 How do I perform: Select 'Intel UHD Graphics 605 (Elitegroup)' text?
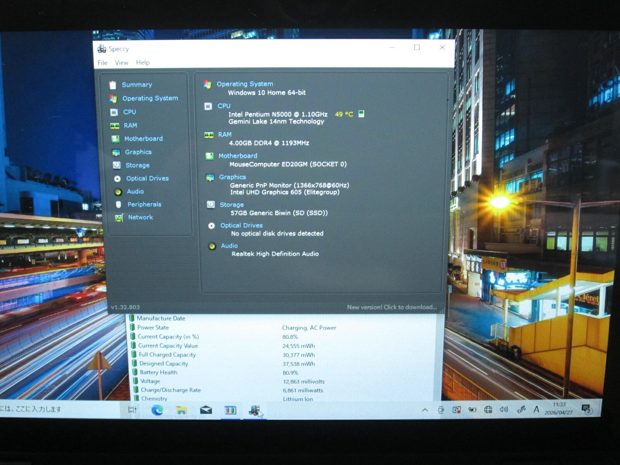(x=285, y=192)
